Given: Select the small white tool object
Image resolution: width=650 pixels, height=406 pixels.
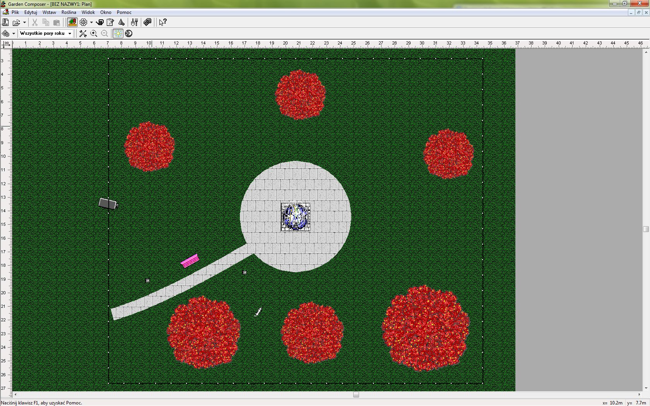Looking at the screenshot, I should pyautogui.click(x=258, y=312).
